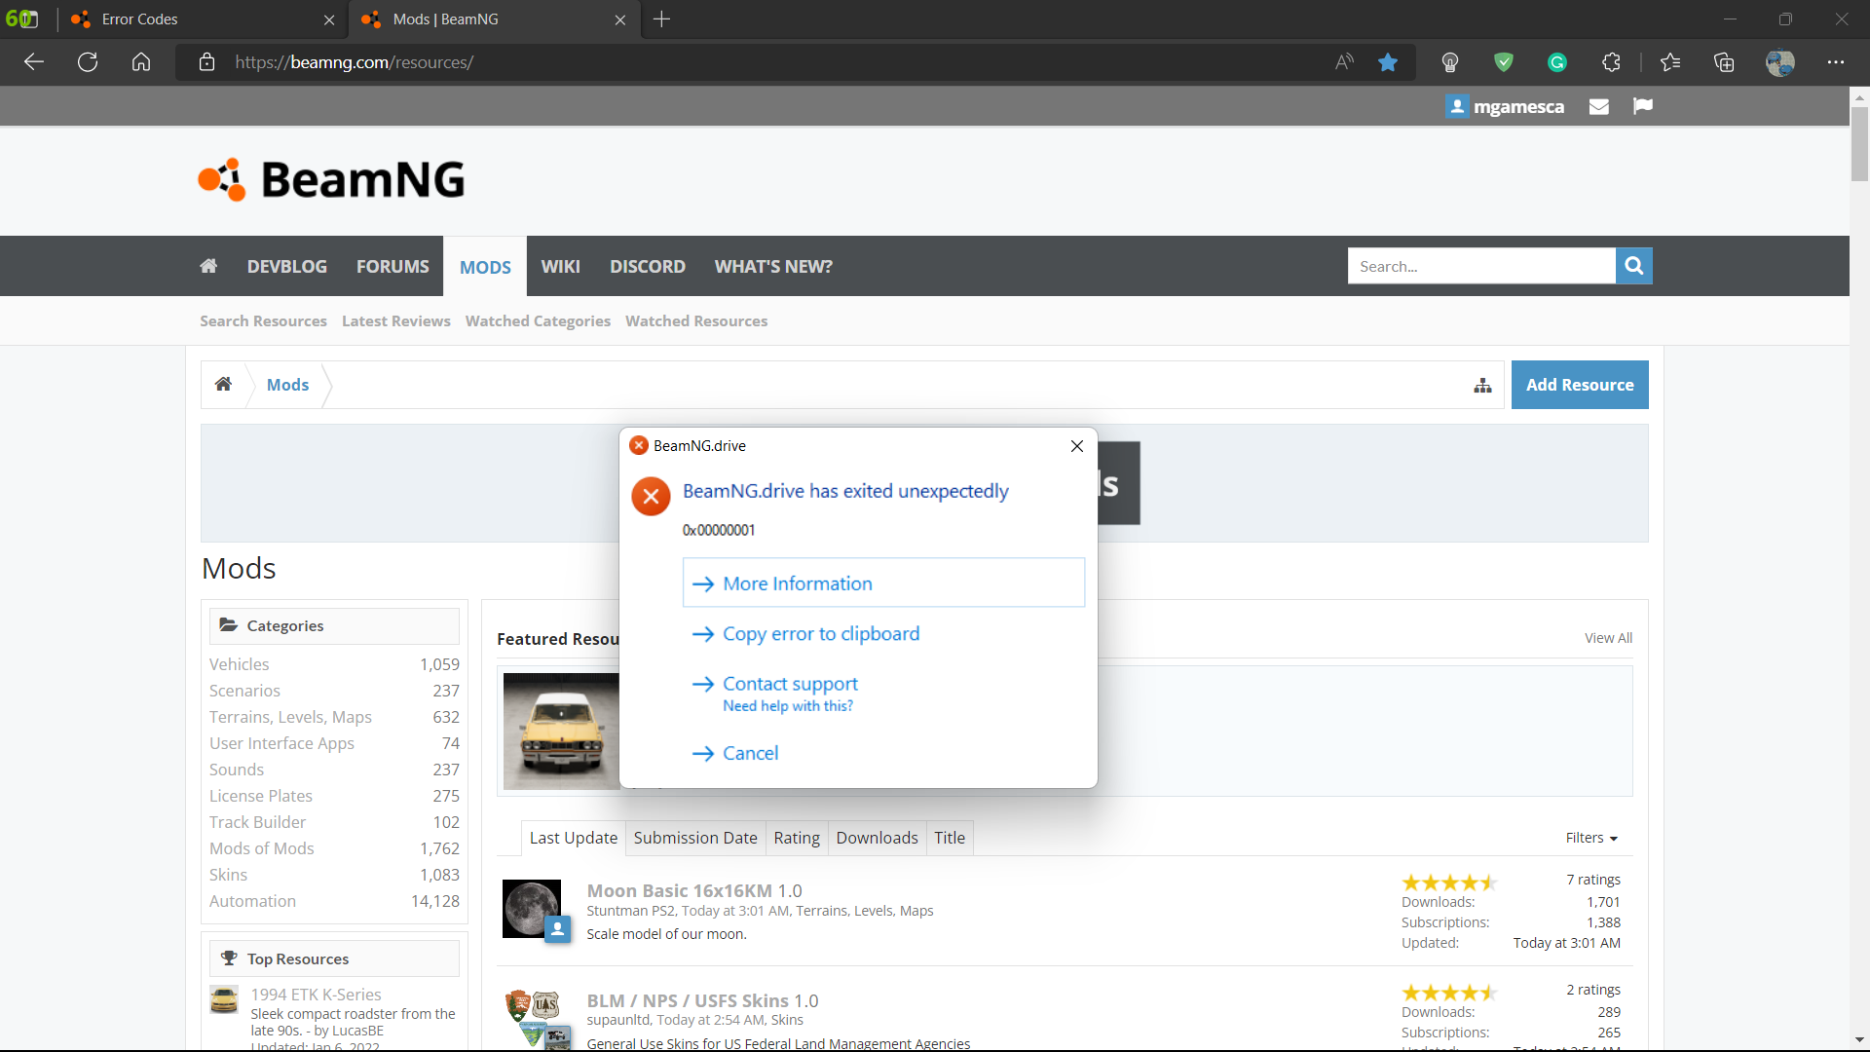
Task: Click the Add Resource button
Action: [x=1579, y=385]
